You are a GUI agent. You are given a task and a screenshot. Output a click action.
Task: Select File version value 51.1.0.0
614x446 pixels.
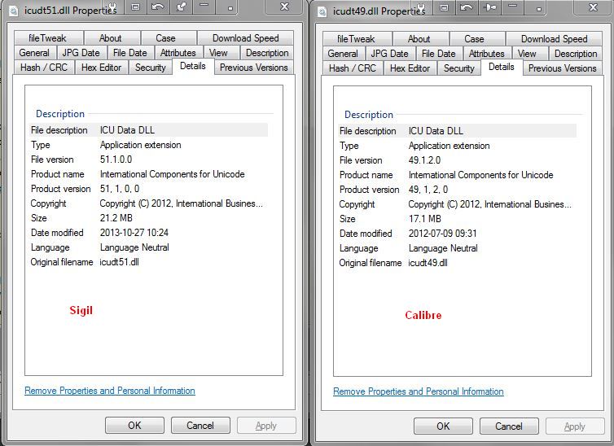[116, 160]
